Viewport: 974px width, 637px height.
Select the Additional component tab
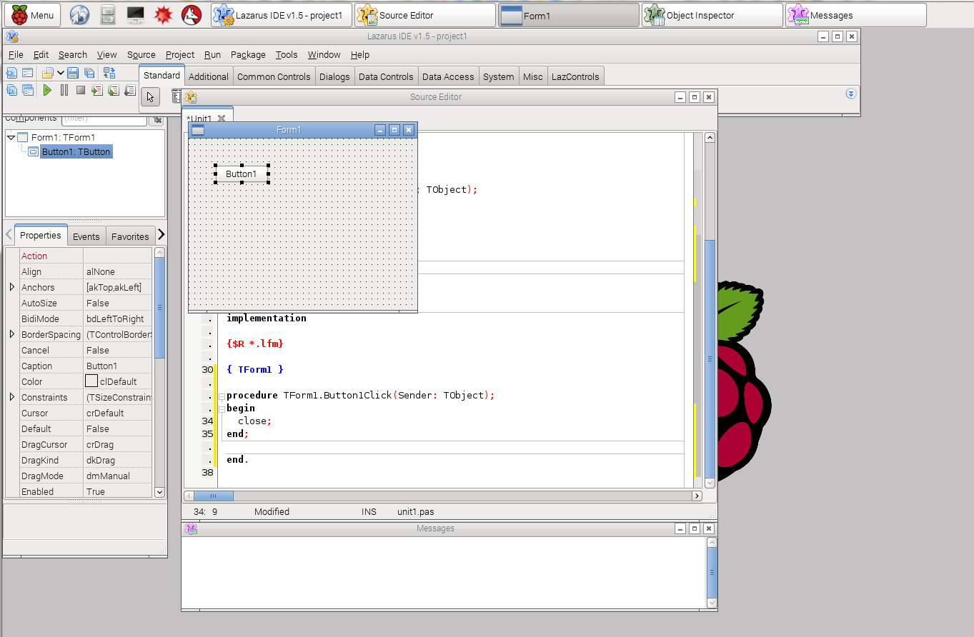209,76
